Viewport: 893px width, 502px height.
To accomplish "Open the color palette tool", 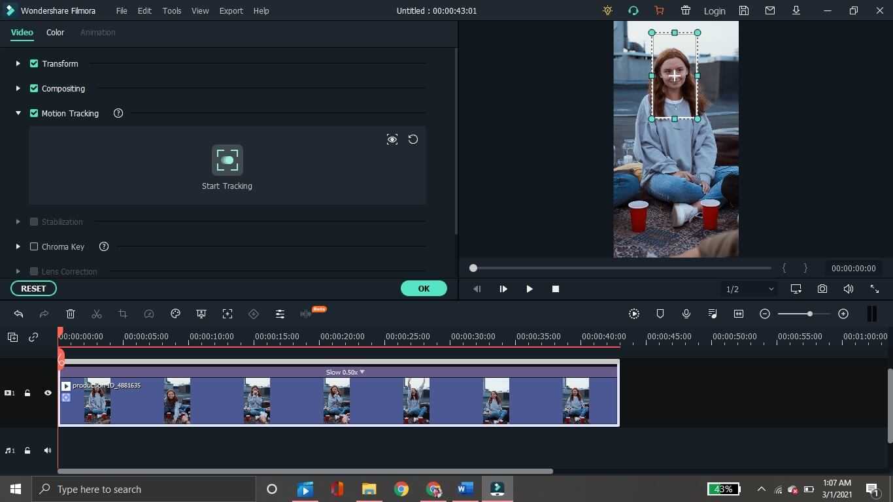I will (x=175, y=314).
